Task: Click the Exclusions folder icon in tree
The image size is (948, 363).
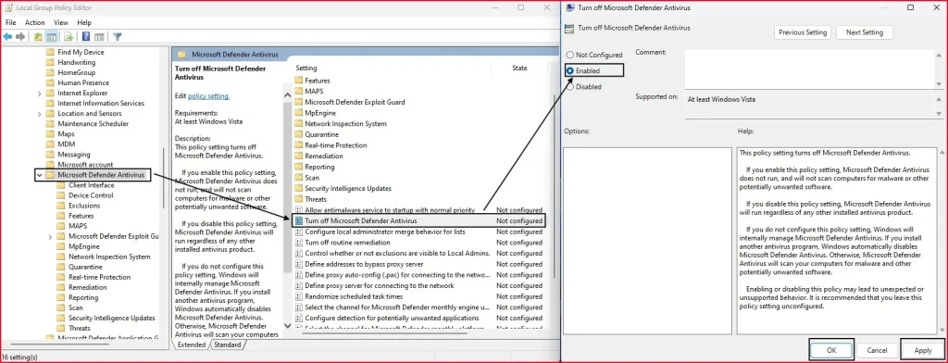Action: point(60,206)
